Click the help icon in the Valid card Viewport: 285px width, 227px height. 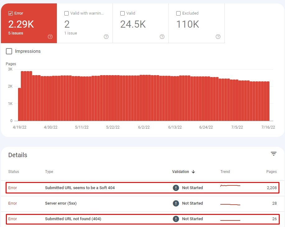[x=162, y=37]
